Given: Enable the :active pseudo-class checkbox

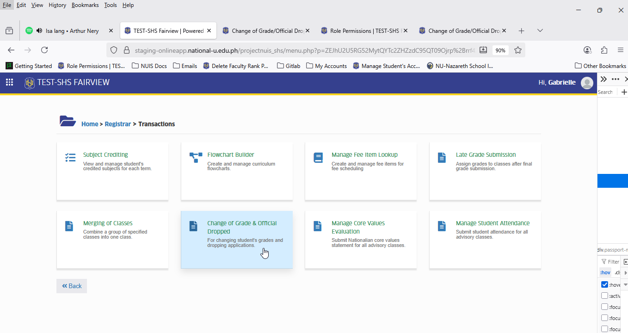Looking at the screenshot, I should [604, 296].
